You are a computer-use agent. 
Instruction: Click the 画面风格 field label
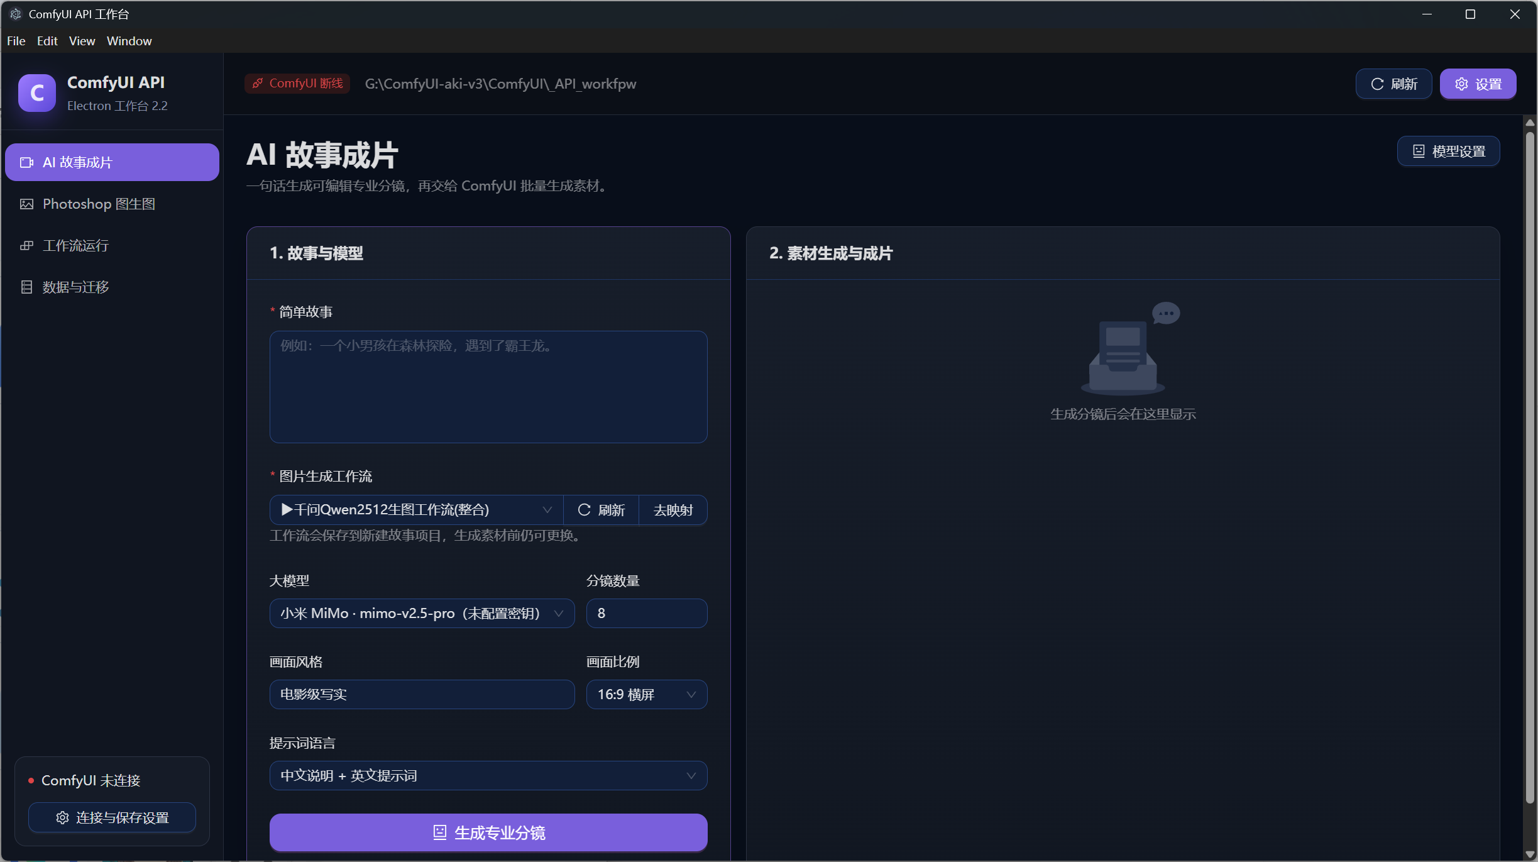pos(296,662)
